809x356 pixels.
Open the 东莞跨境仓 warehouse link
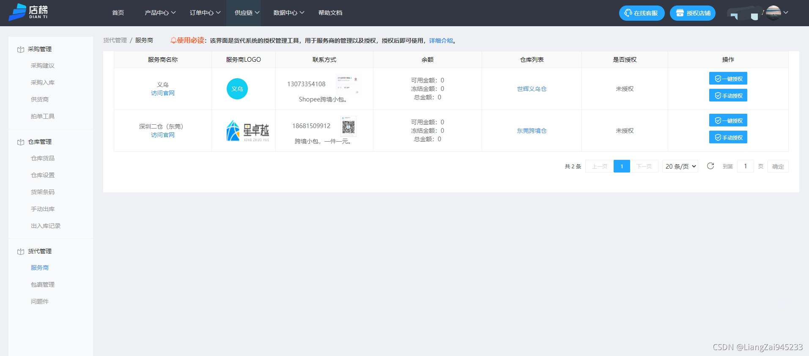(x=532, y=131)
